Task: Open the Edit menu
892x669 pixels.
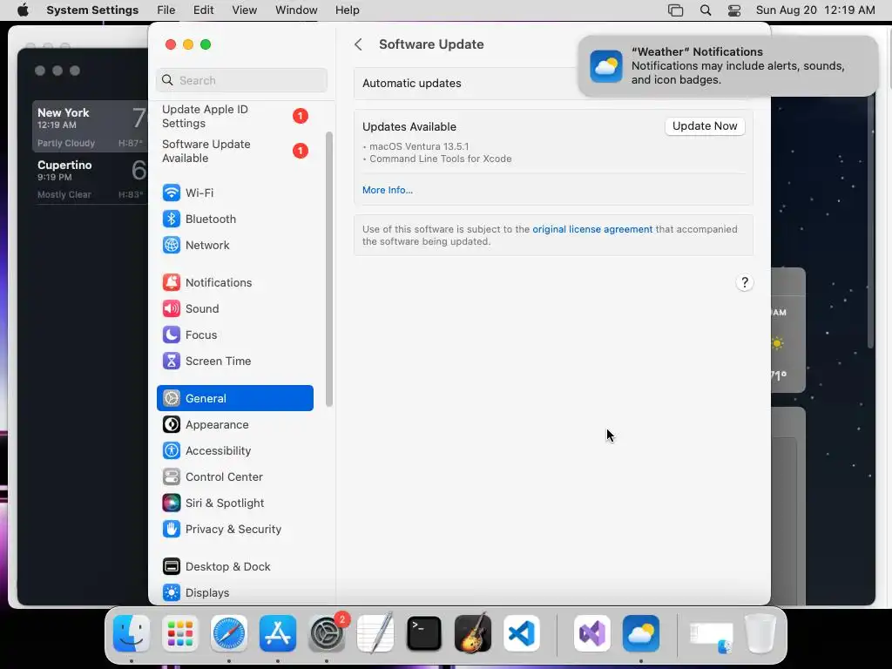Action: click(x=203, y=10)
